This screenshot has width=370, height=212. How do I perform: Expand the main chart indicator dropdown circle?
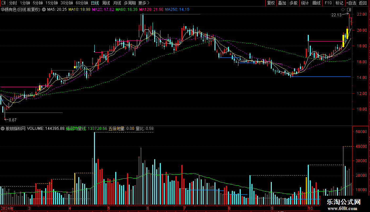click(x=44, y=10)
